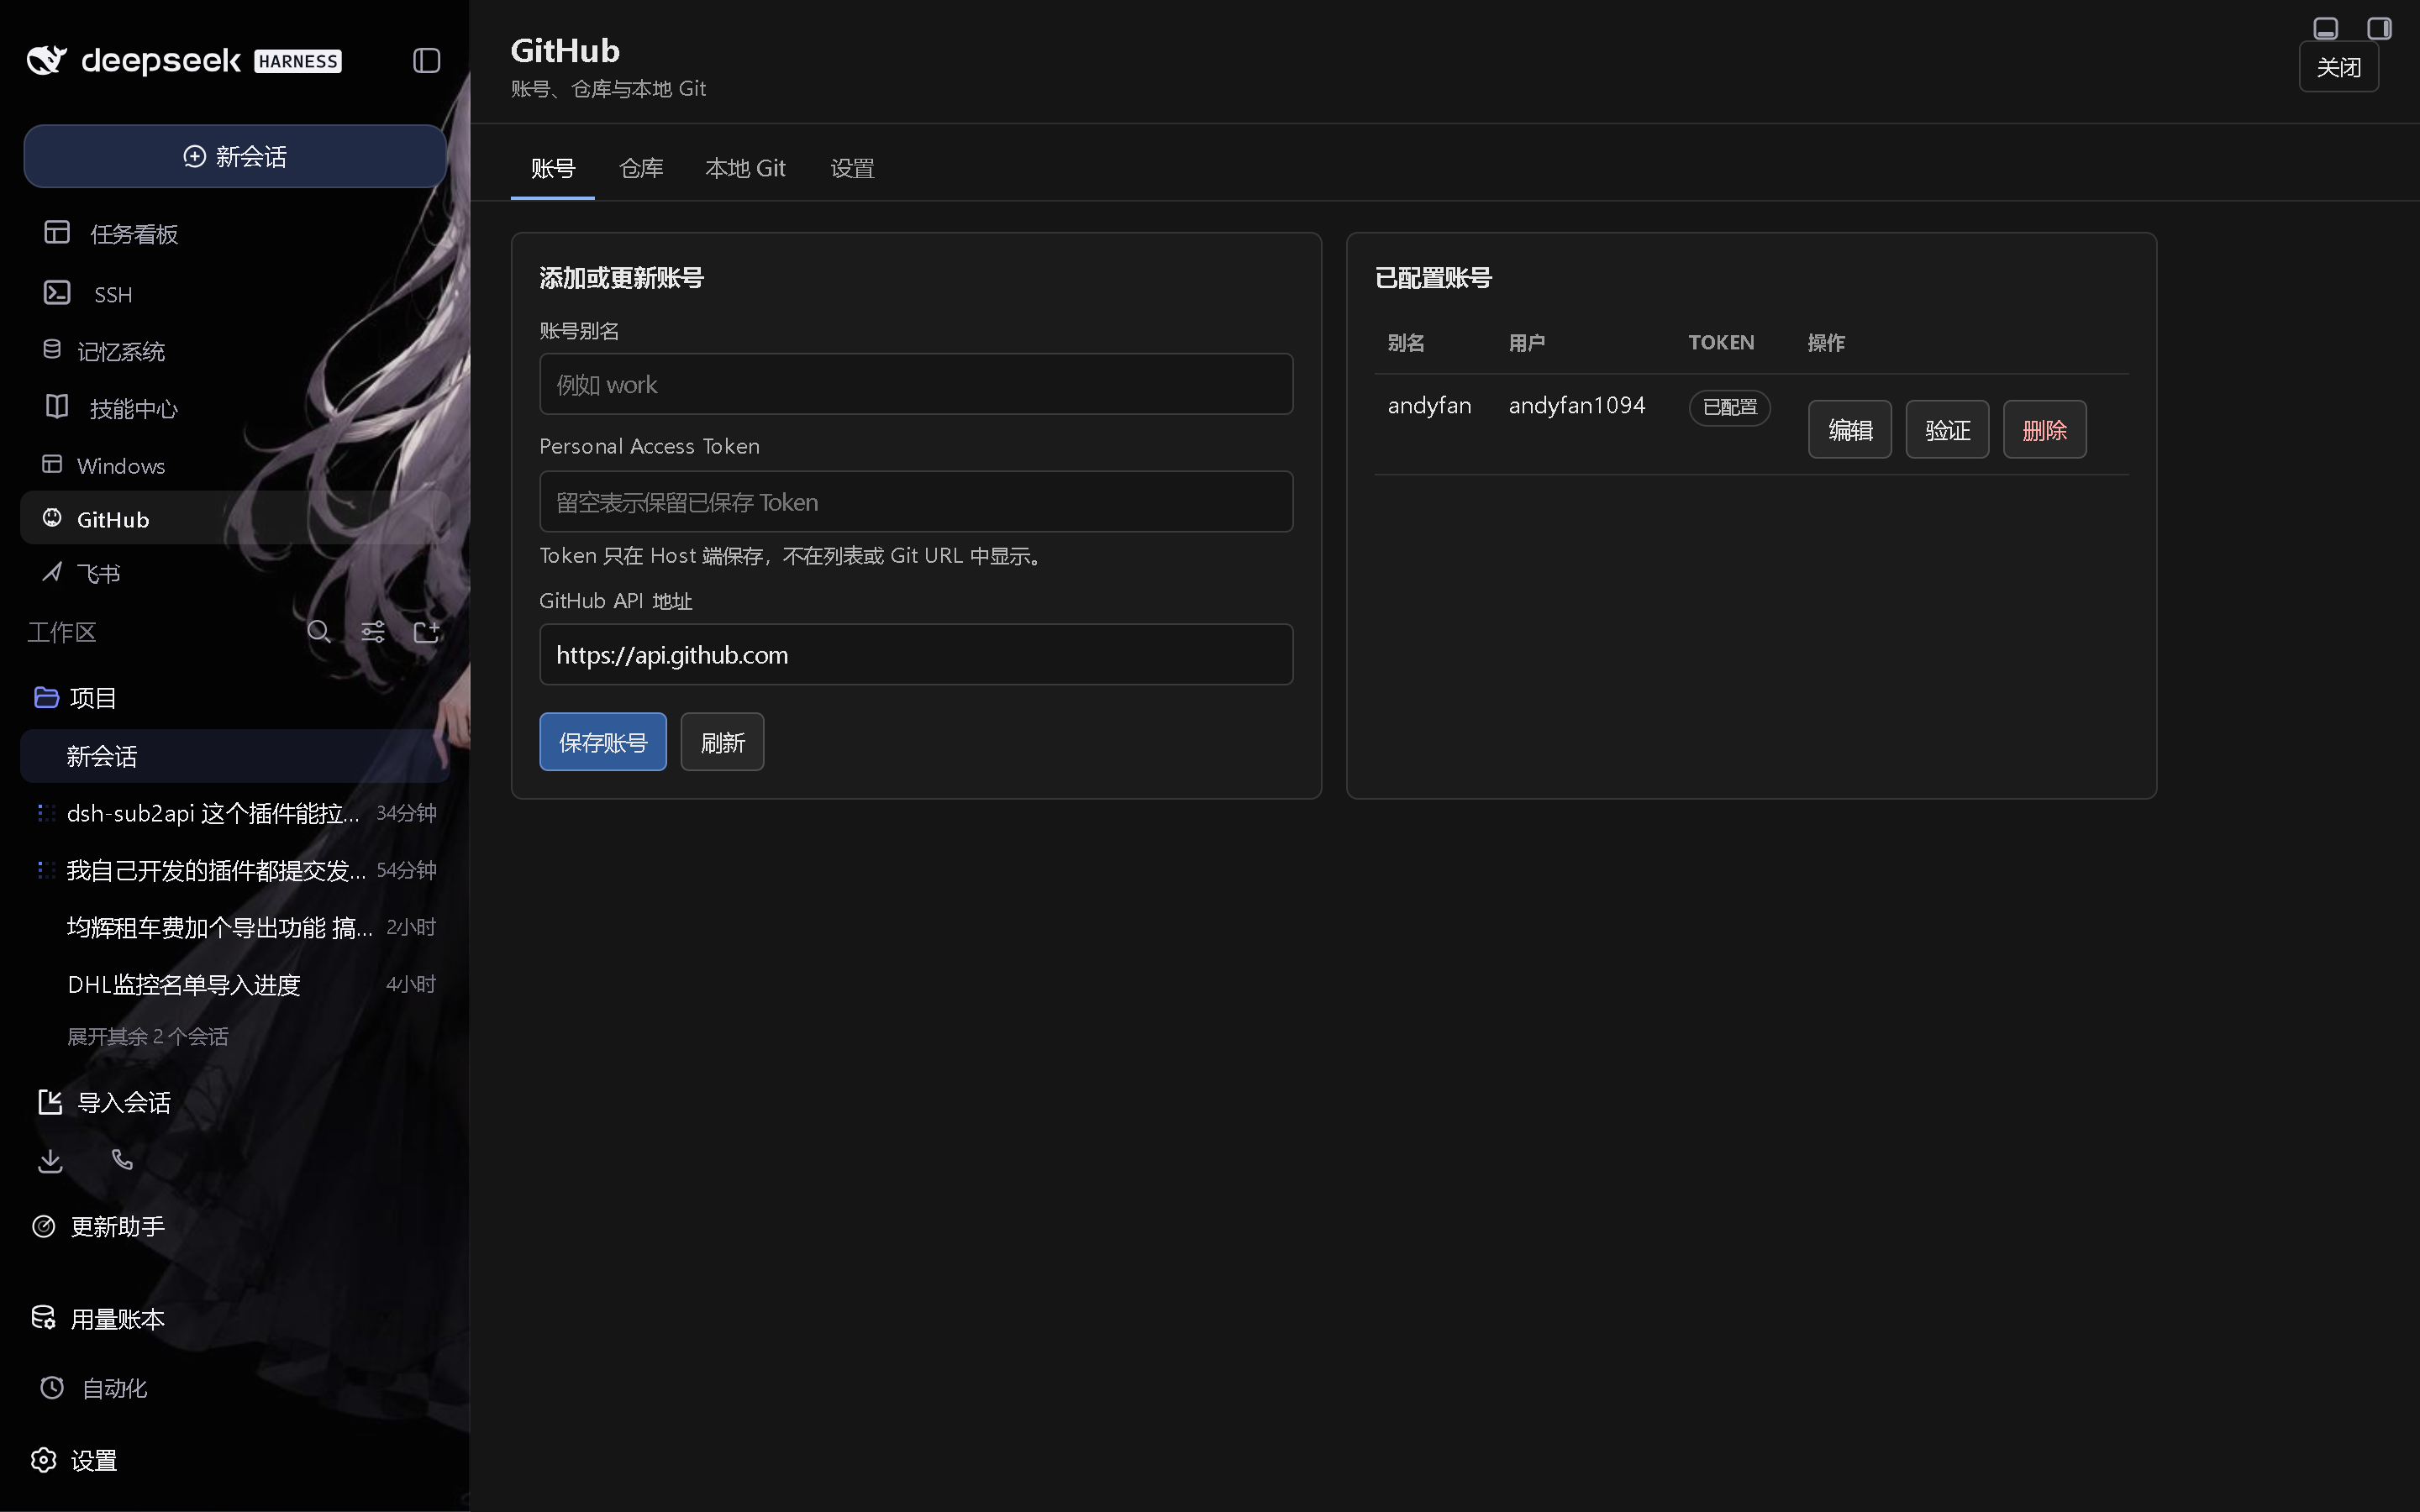Viewport: 2420px width, 1512px height.
Task: Collapse the sidebar with the panel icon
Action: click(x=426, y=60)
